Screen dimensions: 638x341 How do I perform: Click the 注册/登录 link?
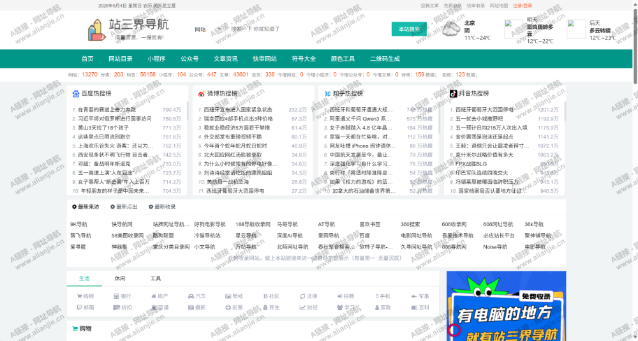pyautogui.click(x=523, y=6)
